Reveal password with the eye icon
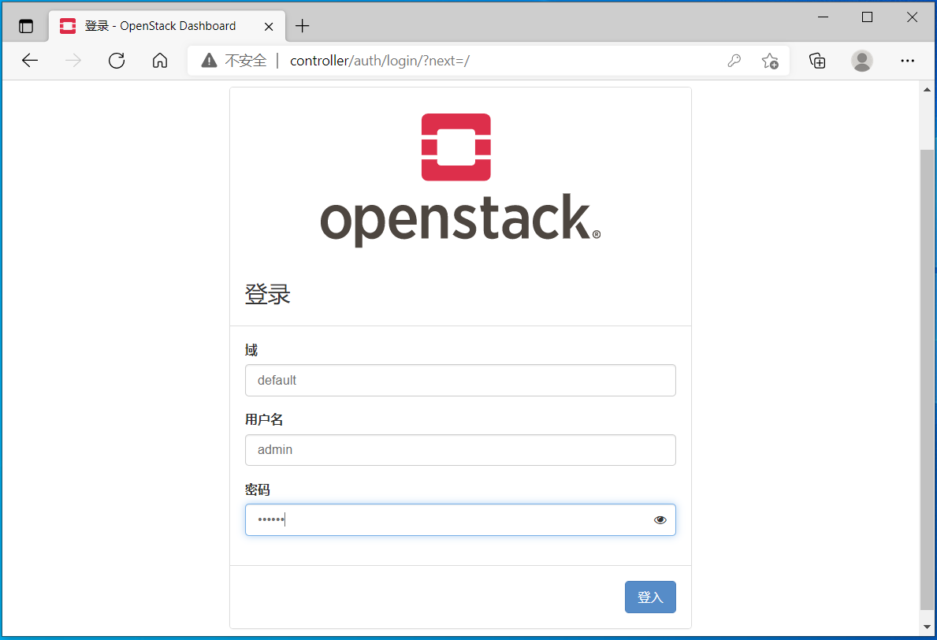The height and width of the screenshot is (640, 937). [x=660, y=520]
